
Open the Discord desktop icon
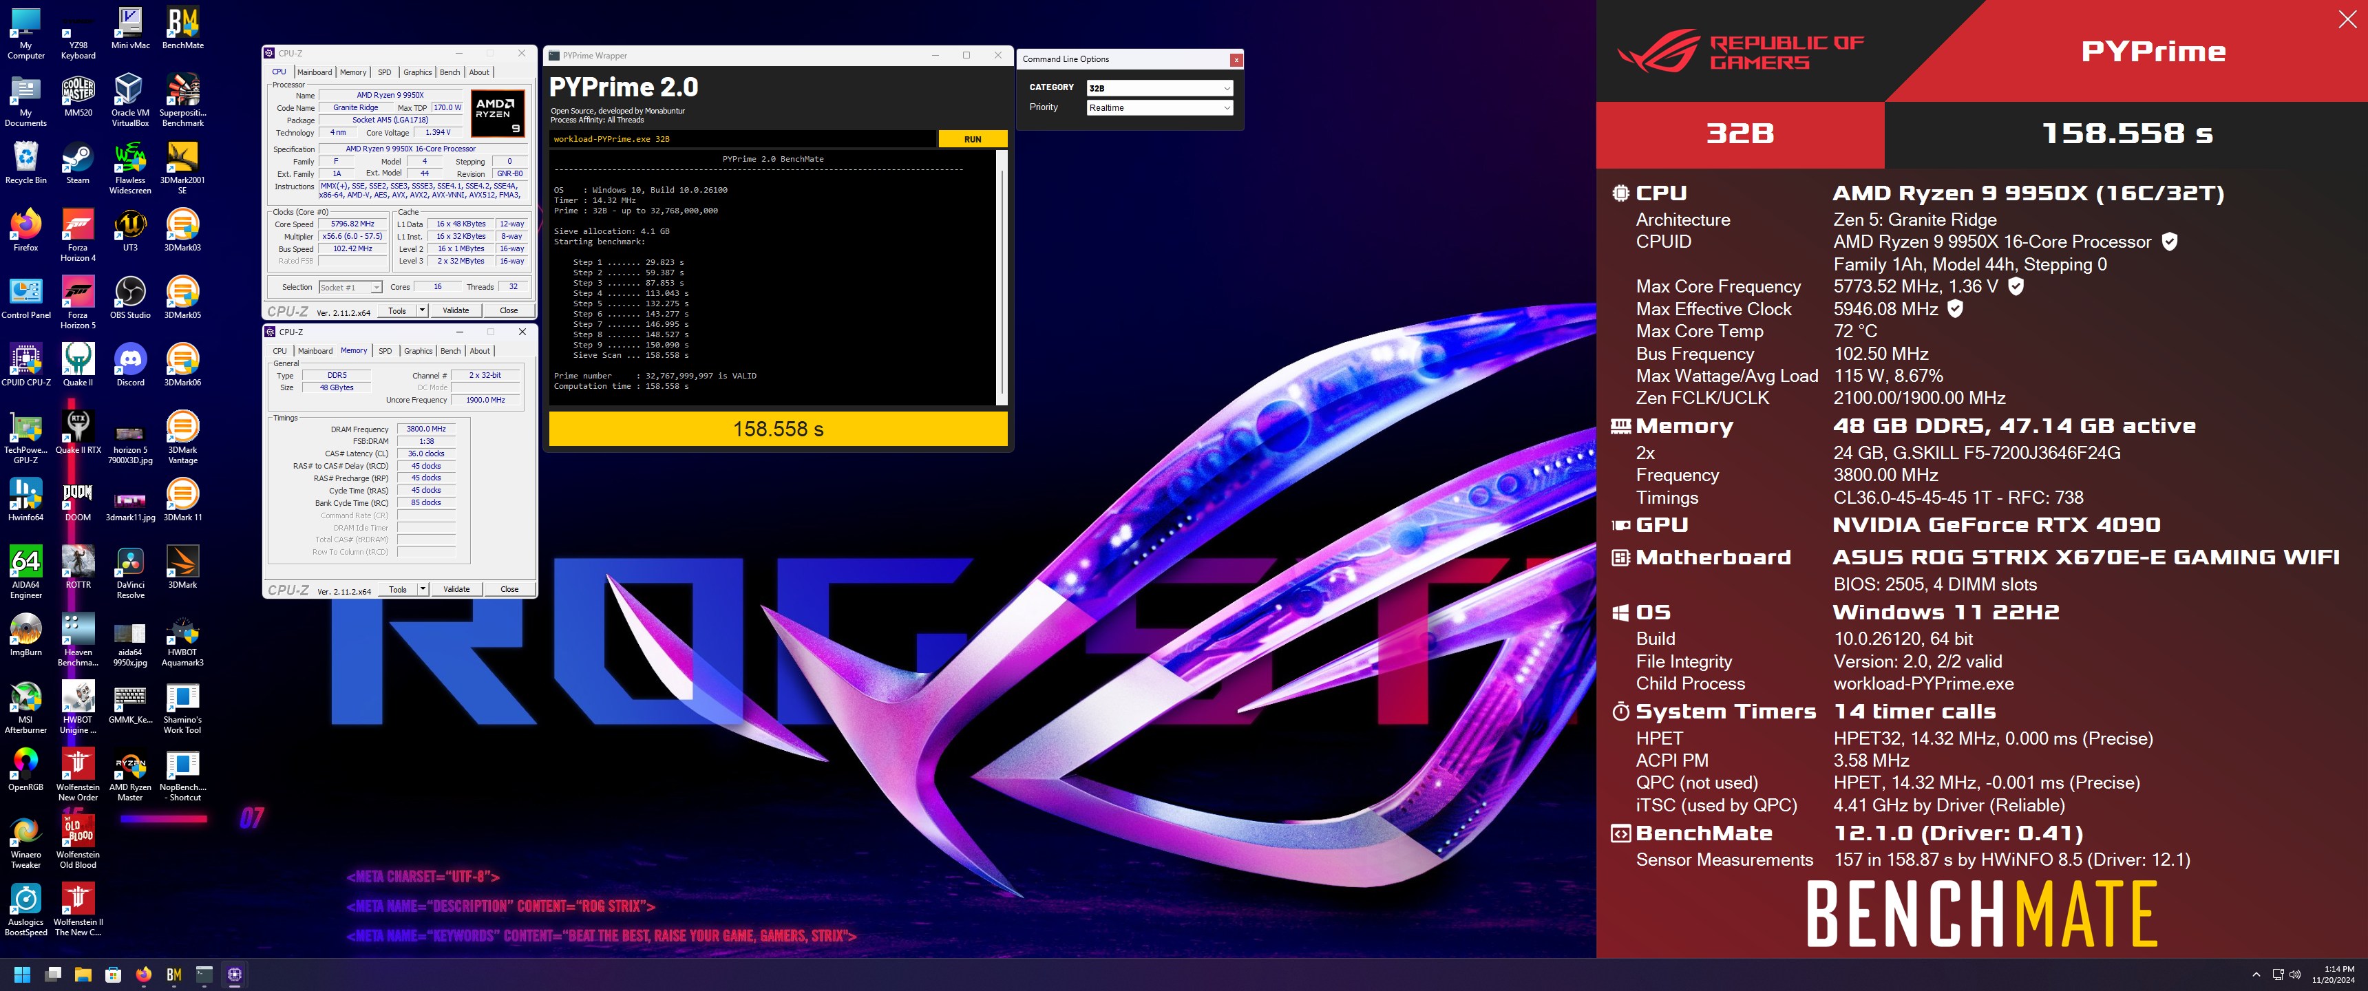(131, 365)
